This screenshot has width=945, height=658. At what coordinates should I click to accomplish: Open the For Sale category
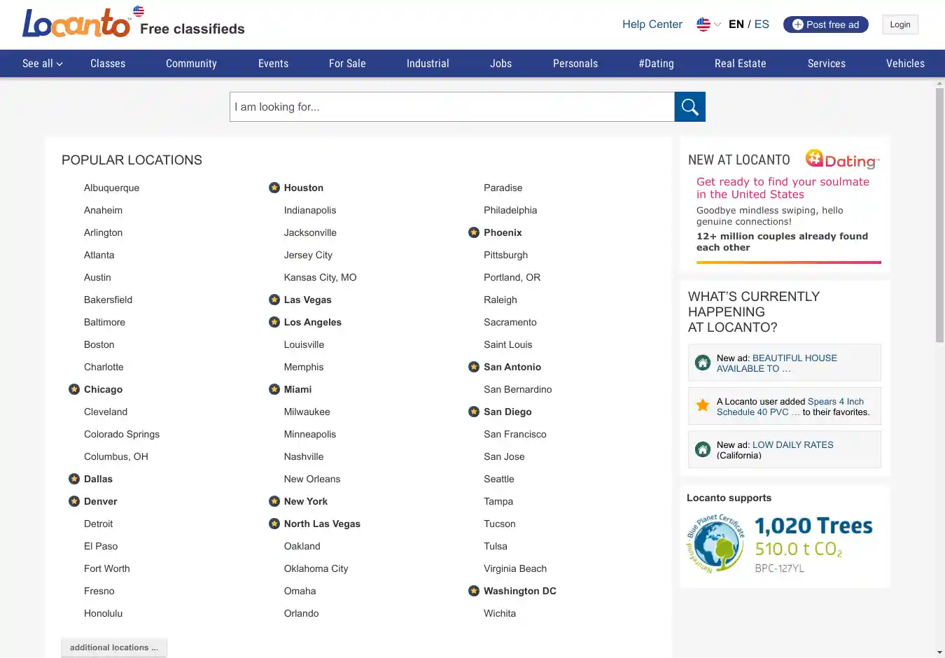pyautogui.click(x=347, y=63)
